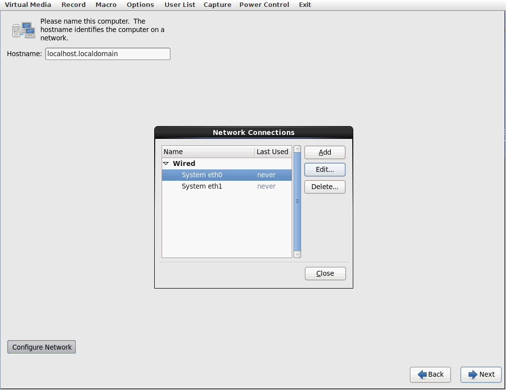Click the network computers icon
The image size is (506, 390).
pos(23,30)
